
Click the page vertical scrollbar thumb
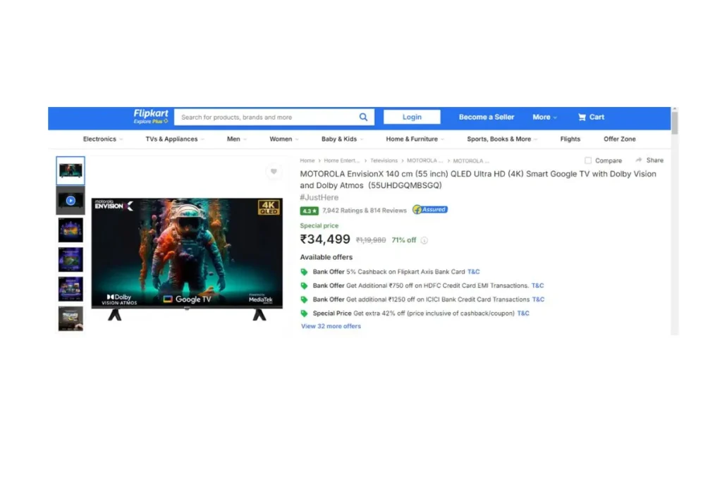[675, 123]
